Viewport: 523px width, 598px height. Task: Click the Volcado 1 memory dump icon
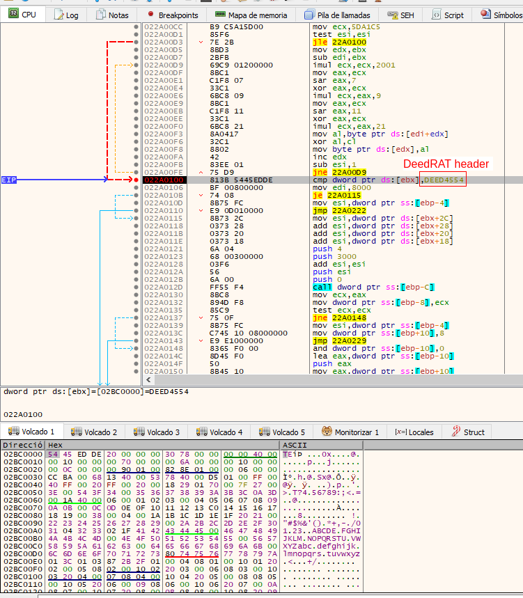[x=14, y=432]
